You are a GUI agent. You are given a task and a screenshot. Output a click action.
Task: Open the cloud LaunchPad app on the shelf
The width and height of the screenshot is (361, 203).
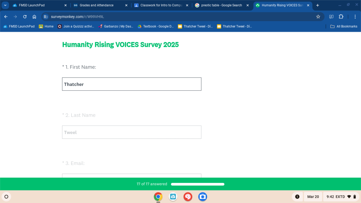pyautogui.click(x=173, y=197)
